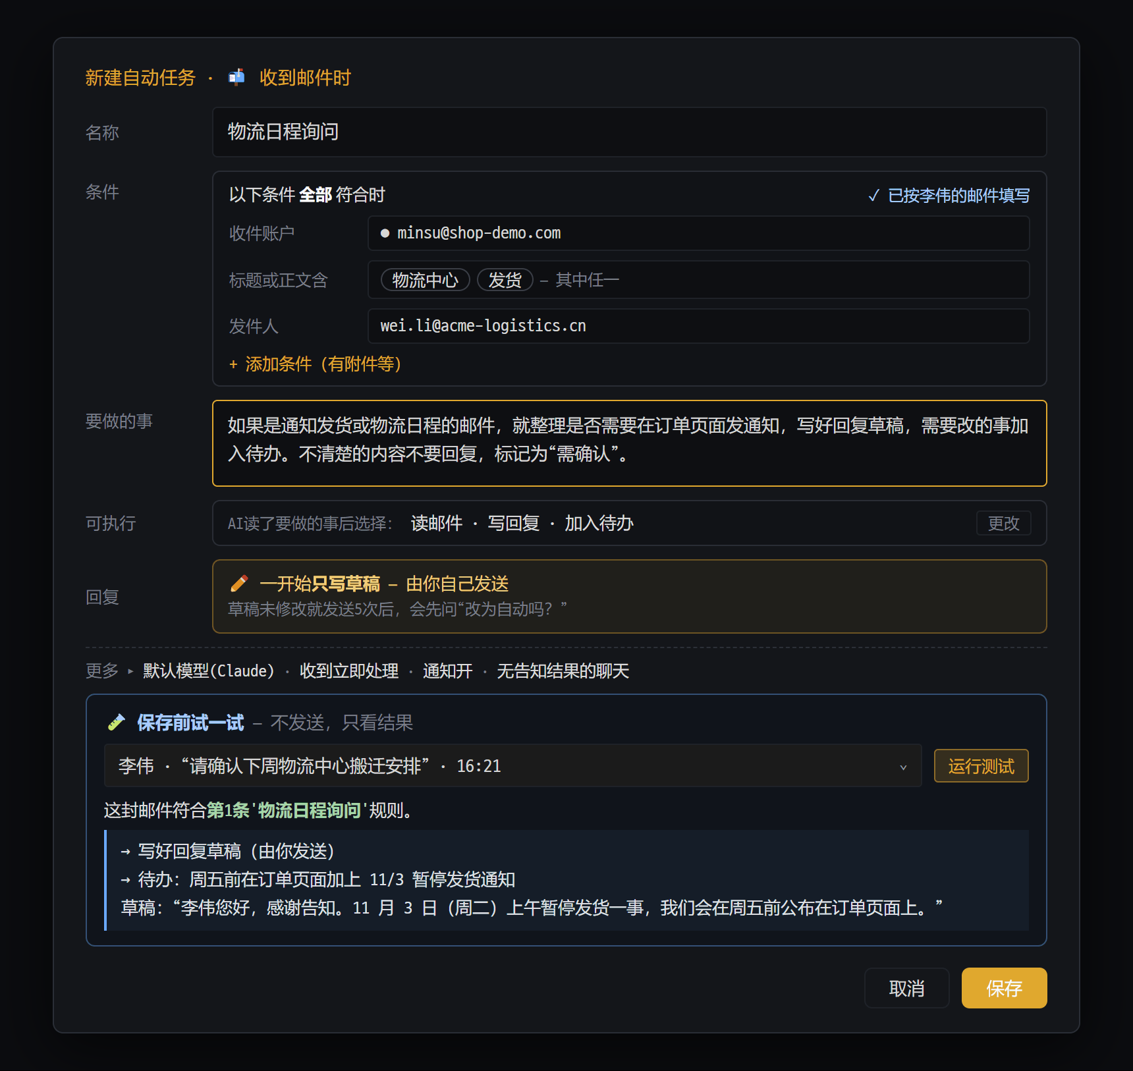Expand the 更多 options triangle

130,671
